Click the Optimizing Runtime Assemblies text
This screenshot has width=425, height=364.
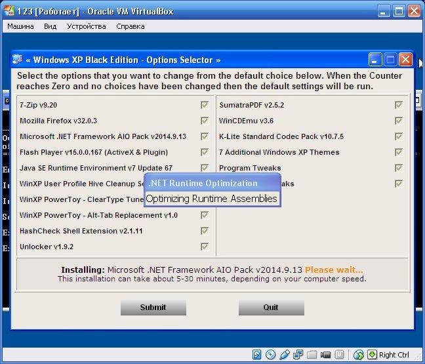[211, 199]
